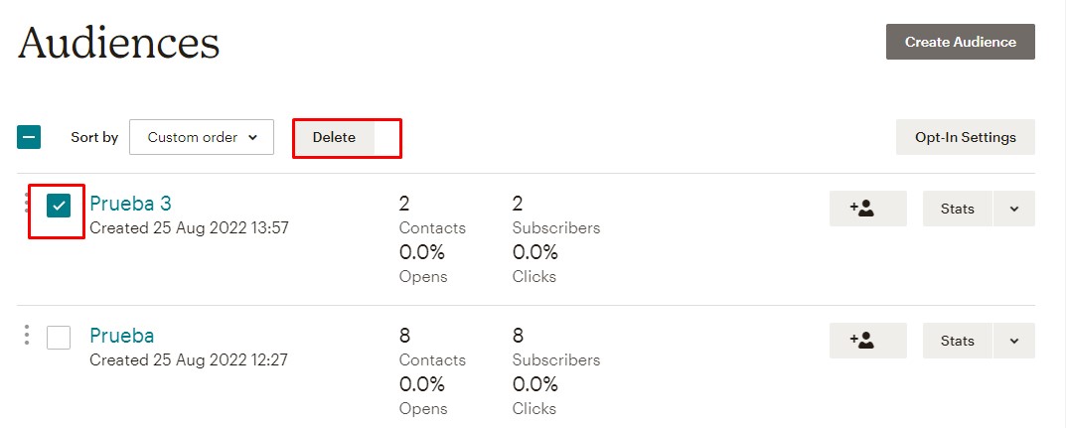Open the Prueba 3 audience link
Viewport: 1066px width, 428px height.
[130, 204]
